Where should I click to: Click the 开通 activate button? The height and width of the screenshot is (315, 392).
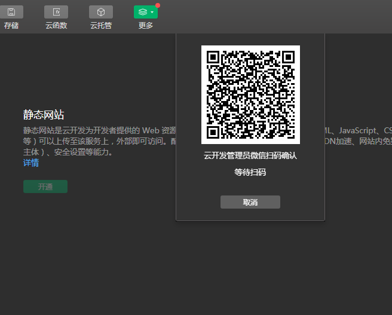pyautogui.click(x=45, y=186)
